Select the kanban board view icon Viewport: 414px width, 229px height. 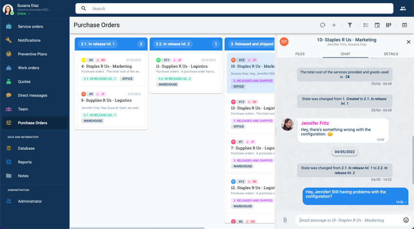[389, 25]
